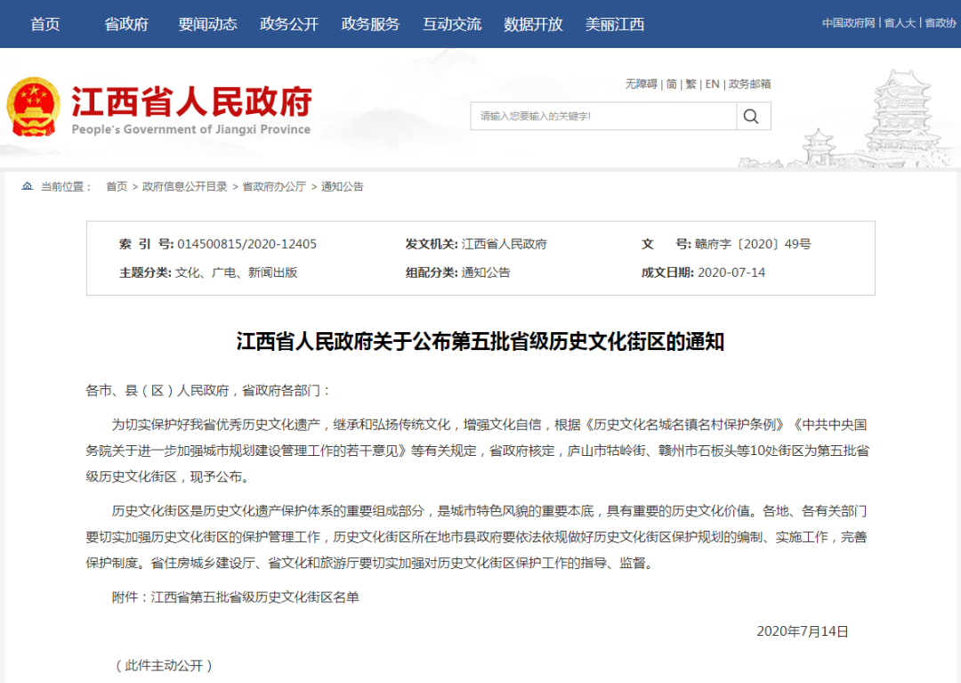Viewport: 961px width, 683px height.
Task: Click index number 014500815/2020-12405
Action: point(247,244)
